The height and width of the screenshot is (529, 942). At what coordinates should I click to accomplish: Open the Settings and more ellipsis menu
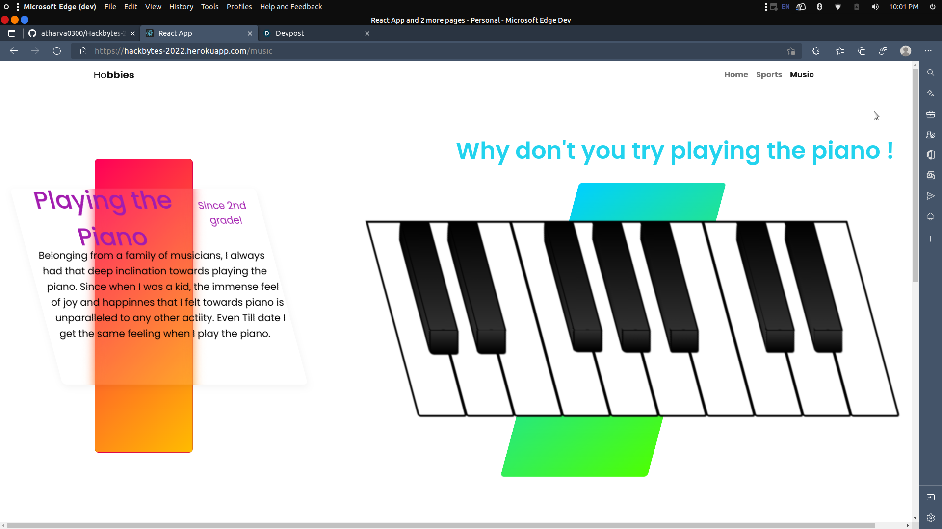[928, 51]
